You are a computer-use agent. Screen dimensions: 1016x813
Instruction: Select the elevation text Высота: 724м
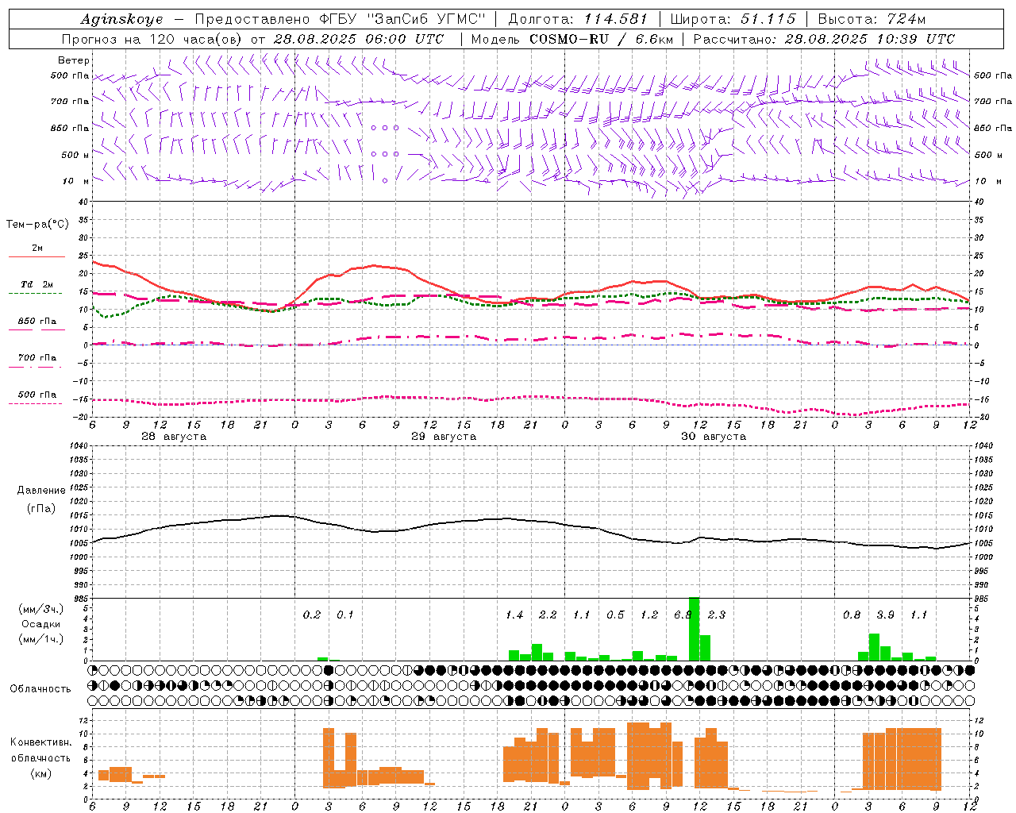tap(872, 19)
